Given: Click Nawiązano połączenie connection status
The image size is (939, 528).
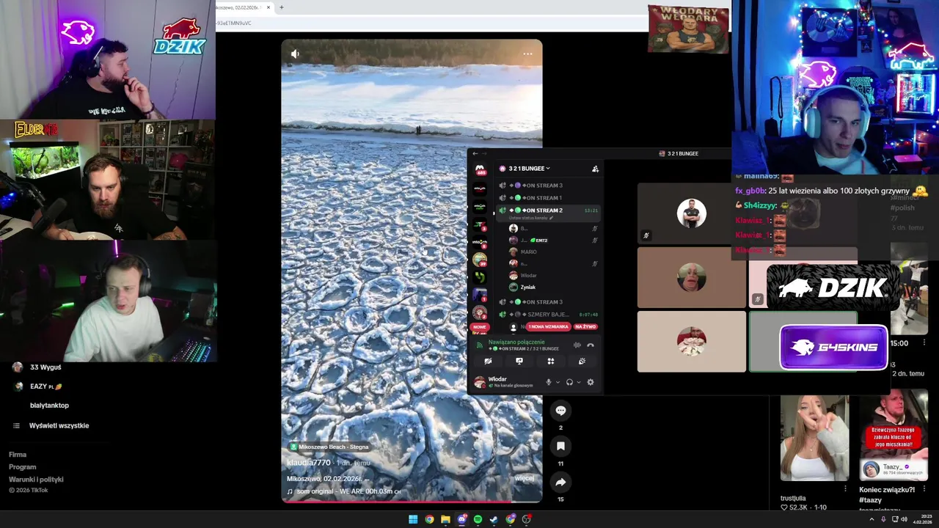Looking at the screenshot, I should (x=516, y=342).
